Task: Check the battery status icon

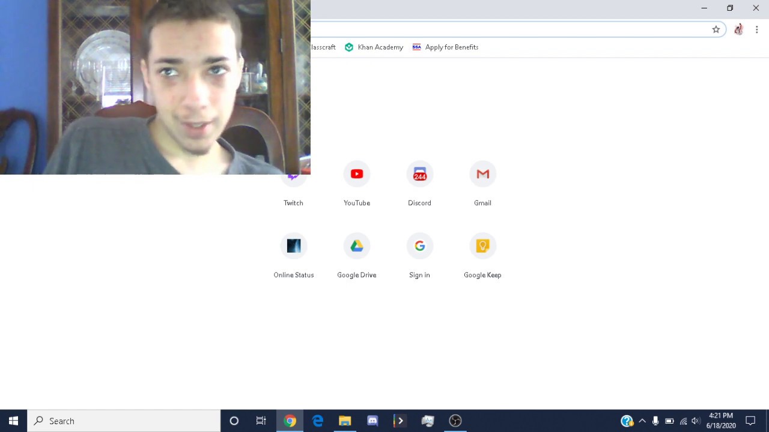Action: (x=669, y=421)
